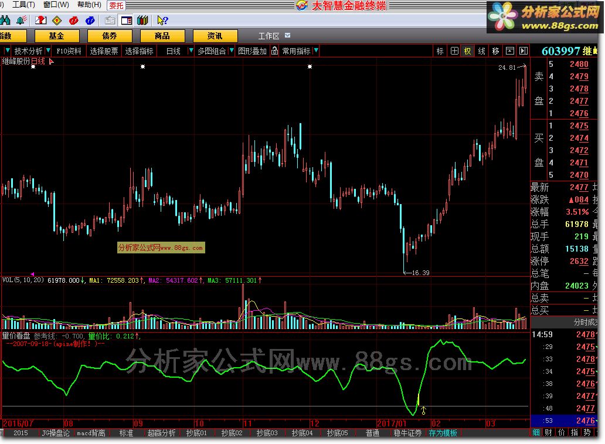Select the 指 index tab at bottom right

tap(574, 432)
